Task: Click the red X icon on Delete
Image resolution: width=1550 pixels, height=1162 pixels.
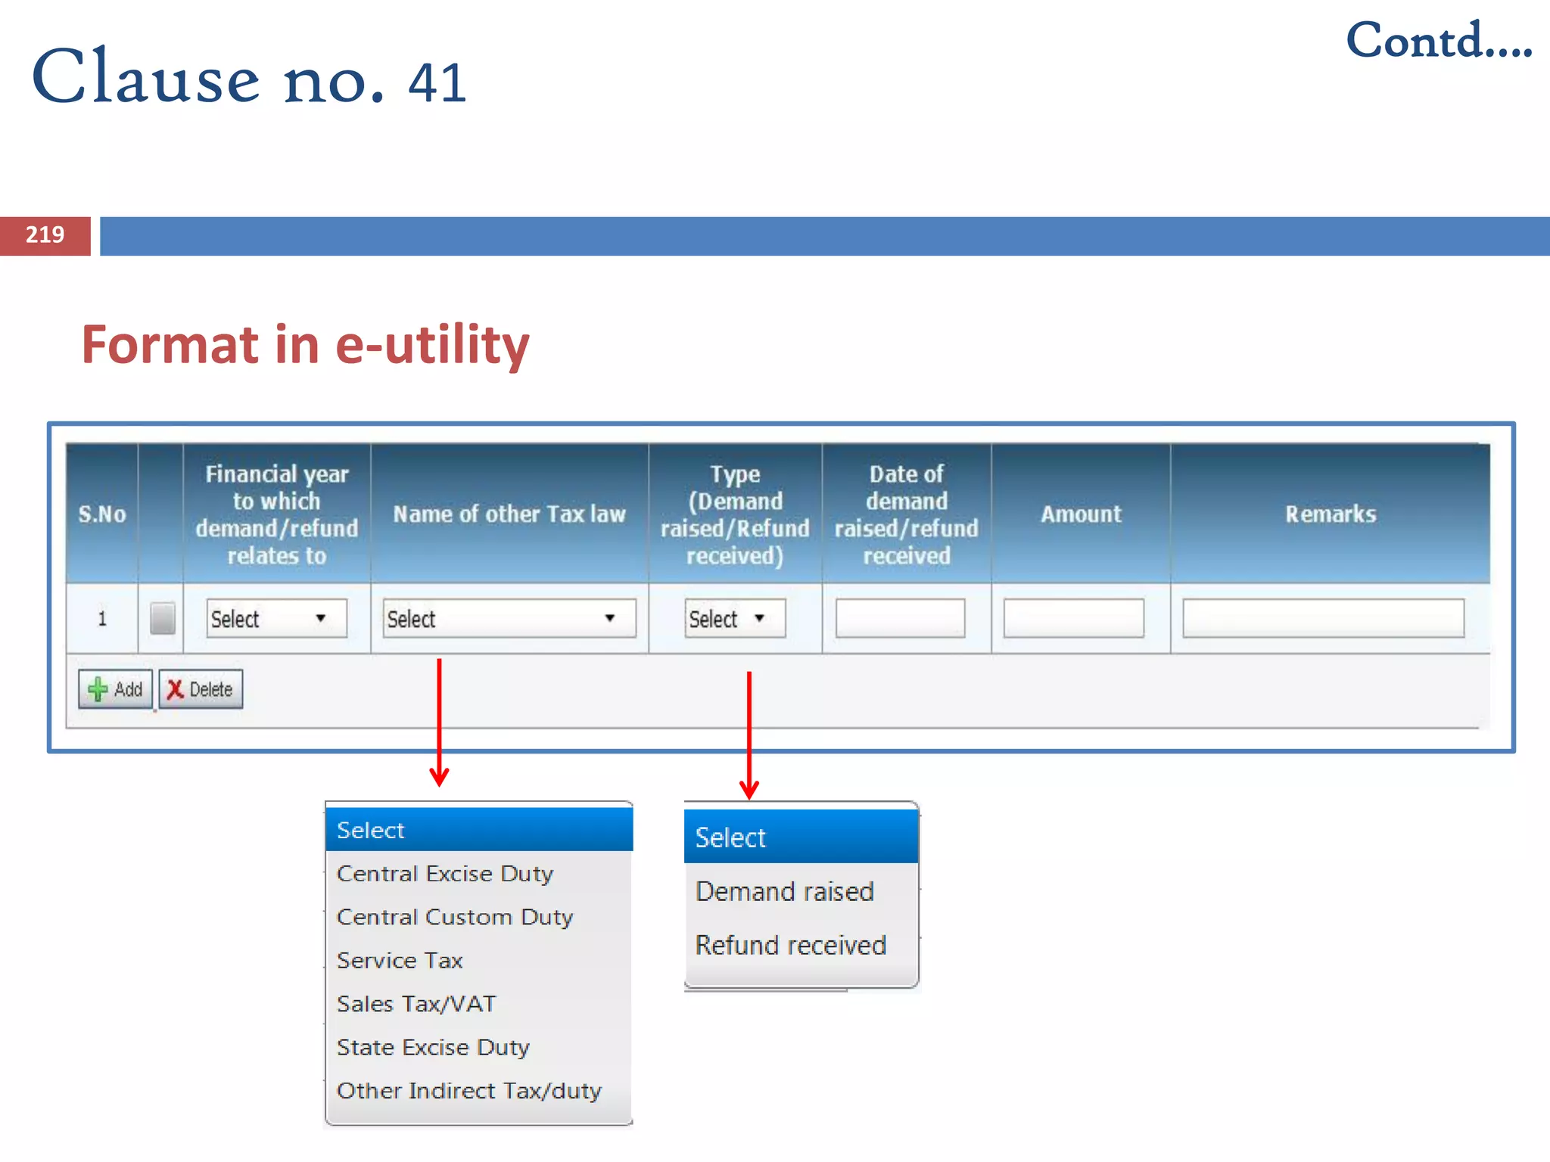Action: coord(176,689)
